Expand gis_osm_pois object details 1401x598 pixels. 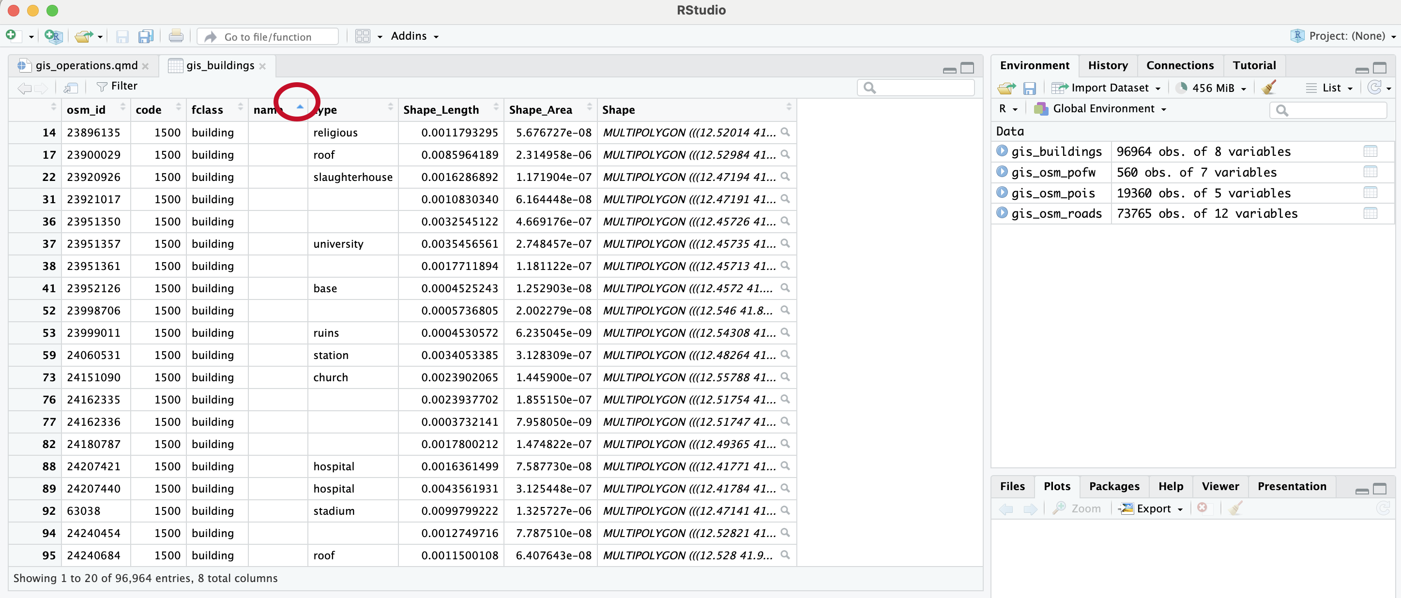click(x=1002, y=193)
